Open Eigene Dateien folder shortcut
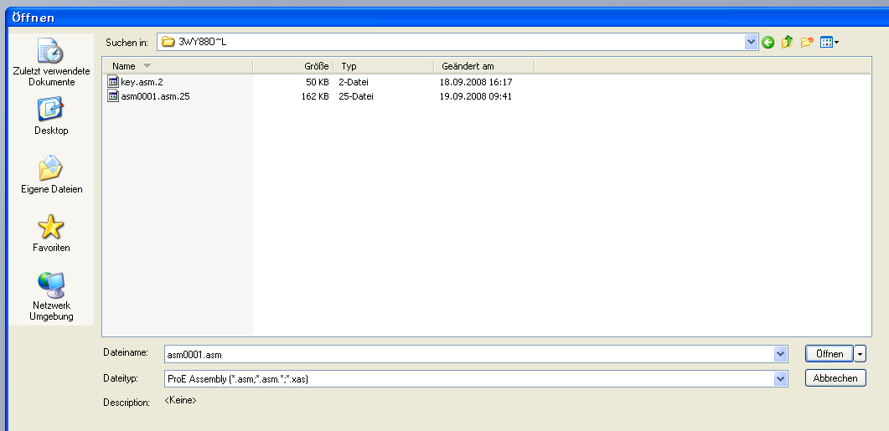889x431 pixels. (x=52, y=174)
